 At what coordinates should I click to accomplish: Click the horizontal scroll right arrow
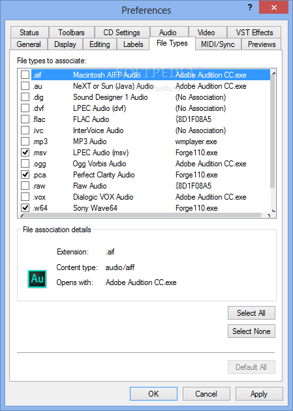point(268,215)
